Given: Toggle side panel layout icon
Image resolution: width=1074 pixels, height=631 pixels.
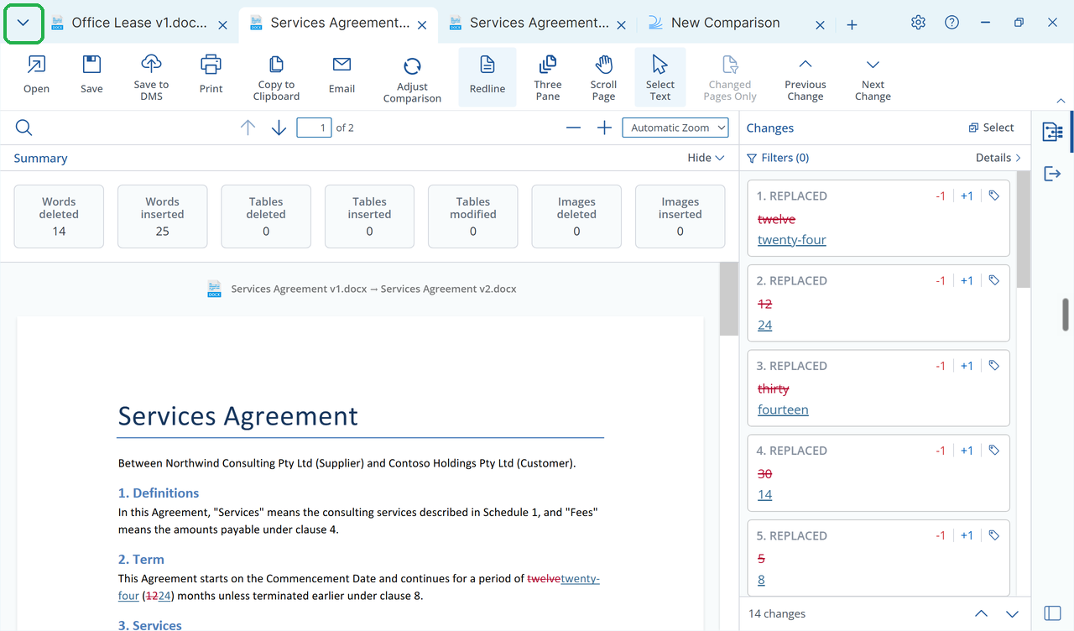Looking at the screenshot, I should click(x=1052, y=613).
